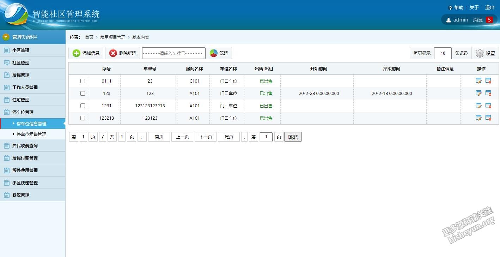Screen dimensions: 500x257
Task: Click the 尾页 last page button
Action: [229, 137]
